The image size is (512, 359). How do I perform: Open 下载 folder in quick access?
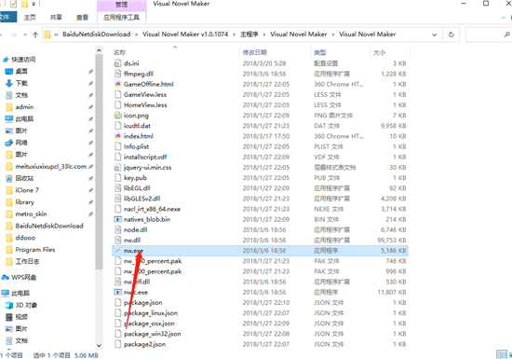tap(21, 83)
